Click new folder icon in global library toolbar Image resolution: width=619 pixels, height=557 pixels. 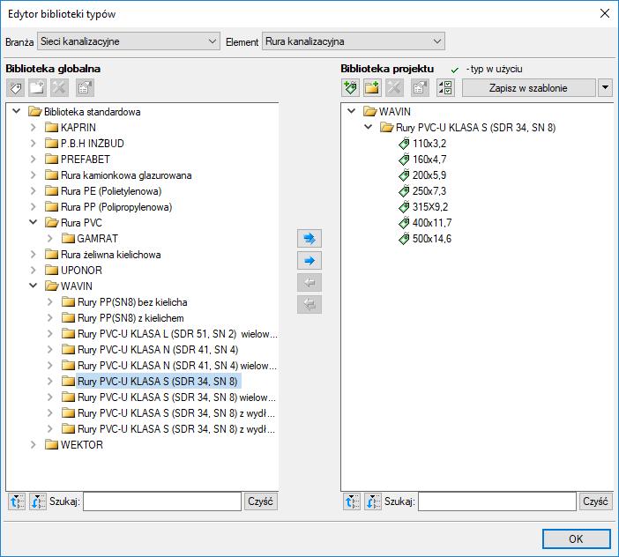(38, 88)
